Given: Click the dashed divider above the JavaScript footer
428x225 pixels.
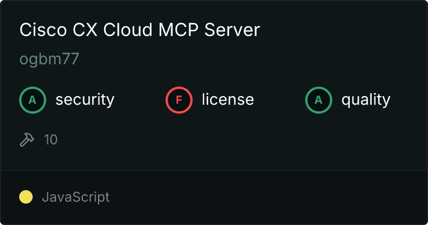Looking at the screenshot, I should tap(214, 170).
